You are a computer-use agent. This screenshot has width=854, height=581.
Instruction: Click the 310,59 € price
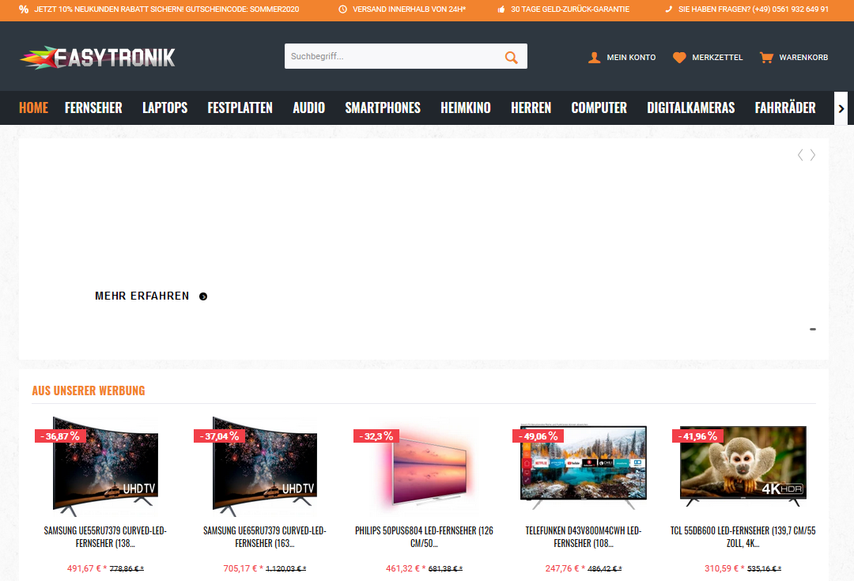(x=724, y=568)
